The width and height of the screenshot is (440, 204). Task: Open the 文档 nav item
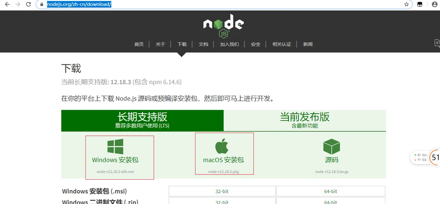[203, 44]
